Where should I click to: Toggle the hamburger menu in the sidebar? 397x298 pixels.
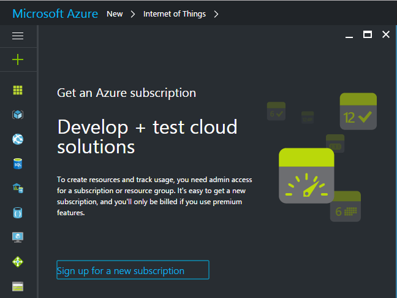(x=18, y=36)
